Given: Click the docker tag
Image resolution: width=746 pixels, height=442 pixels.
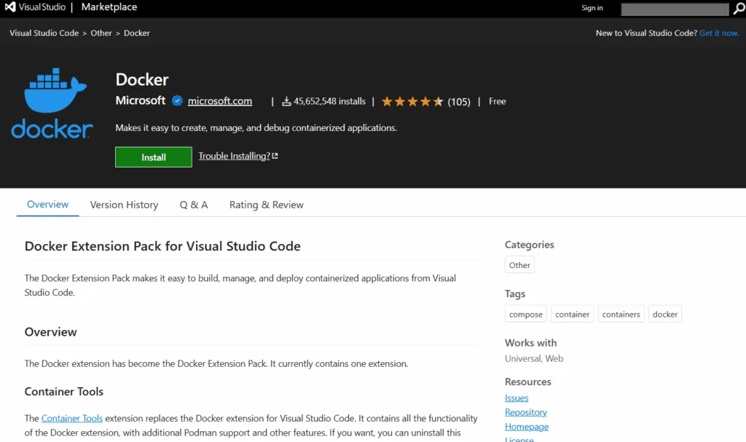Looking at the screenshot, I should click(x=665, y=314).
